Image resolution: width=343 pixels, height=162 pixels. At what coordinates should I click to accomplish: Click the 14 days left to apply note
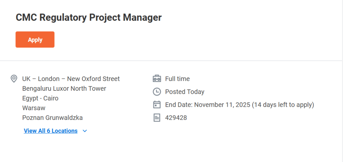283,105
